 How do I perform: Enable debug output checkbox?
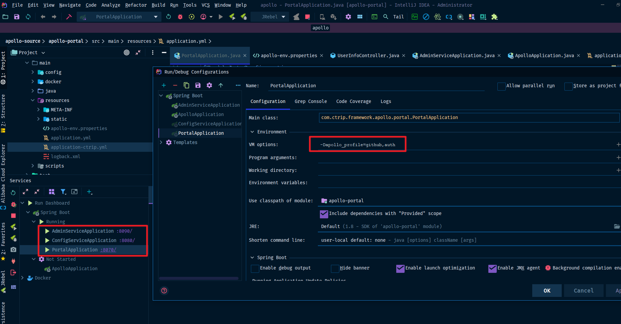tap(255, 268)
